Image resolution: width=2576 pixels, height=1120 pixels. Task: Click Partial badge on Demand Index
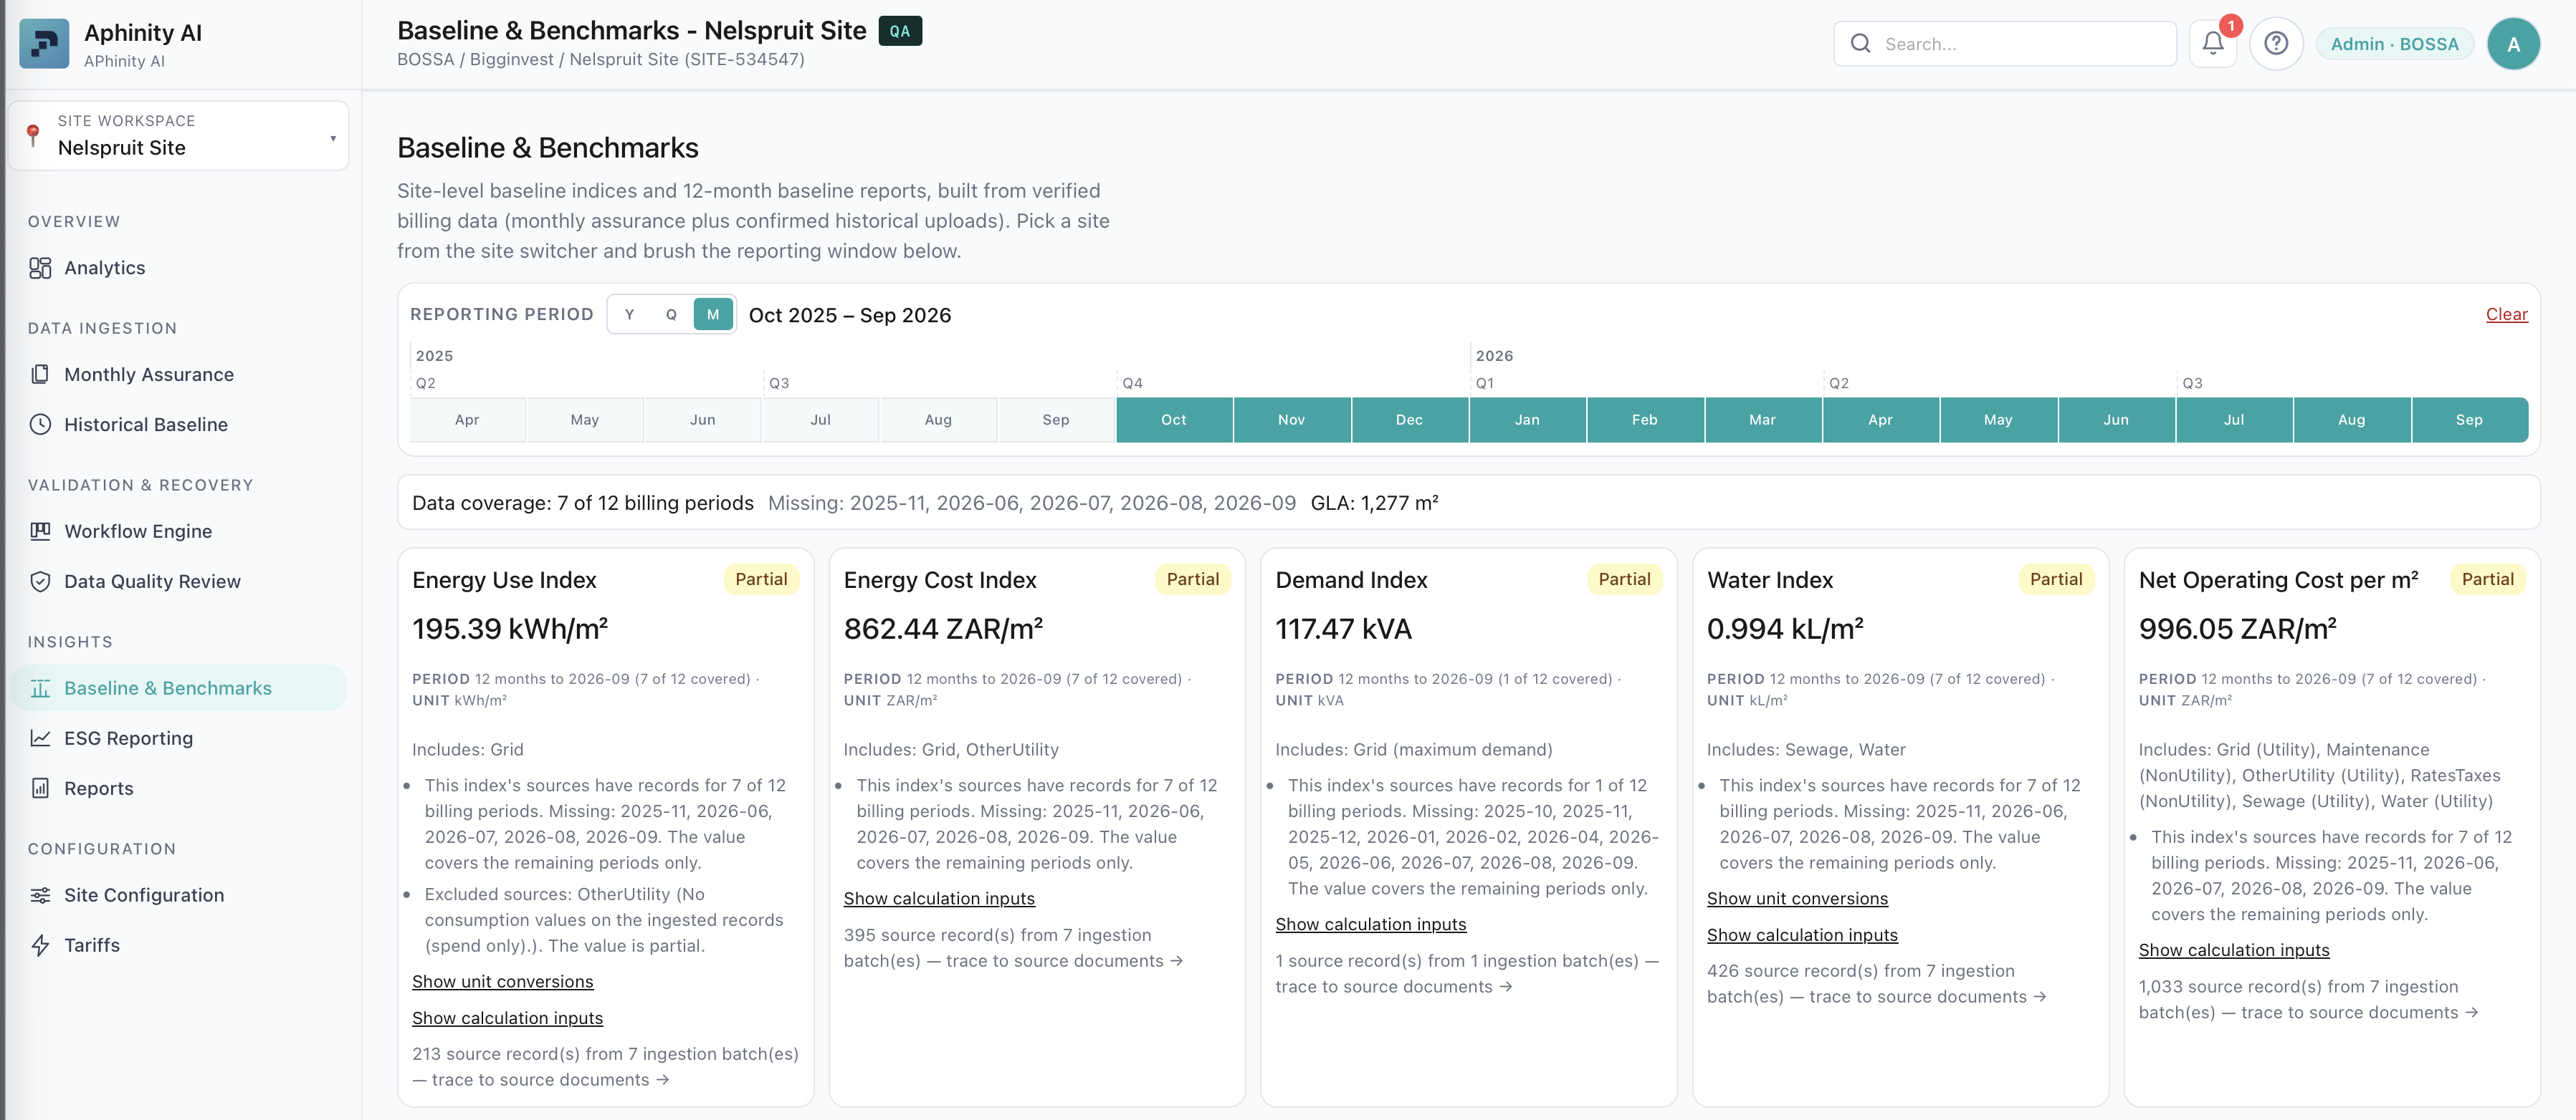click(1624, 579)
